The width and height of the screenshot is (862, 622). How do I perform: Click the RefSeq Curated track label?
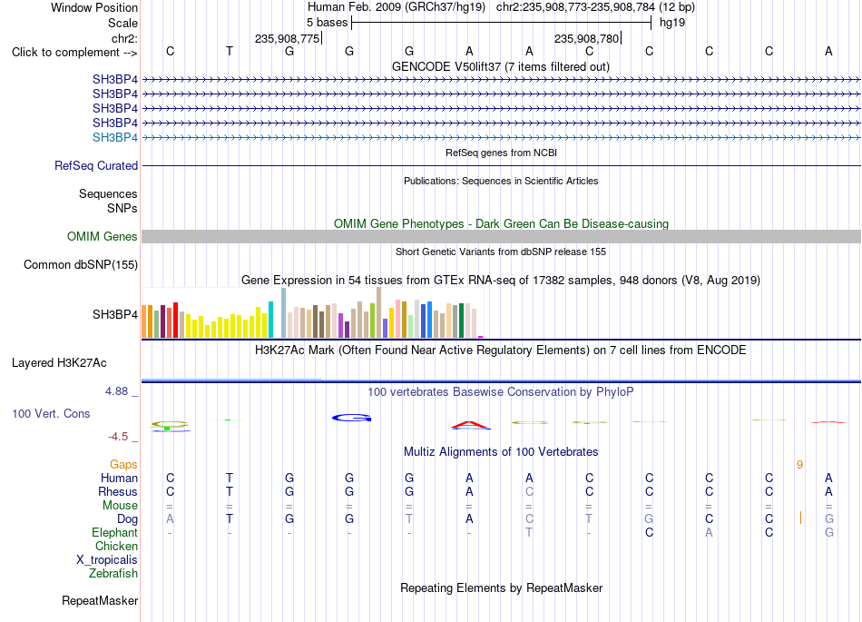pyautogui.click(x=96, y=165)
